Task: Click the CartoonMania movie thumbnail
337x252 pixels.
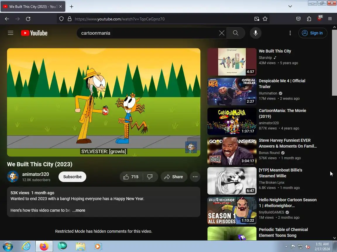Action: (232, 121)
